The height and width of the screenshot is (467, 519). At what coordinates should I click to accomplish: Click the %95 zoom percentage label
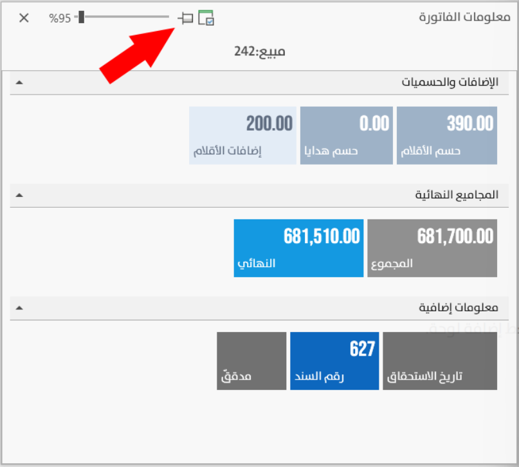(60, 18)
